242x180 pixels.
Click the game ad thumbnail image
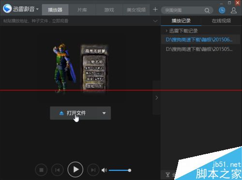point(81,68)
